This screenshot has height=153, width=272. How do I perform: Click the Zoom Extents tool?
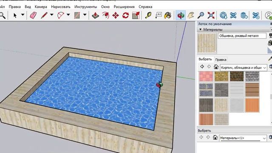pos(211,15)
